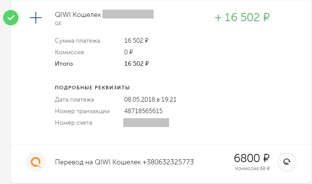Image resolution: width=312 pixels, height=184 pixels.
Task: Click the QIWI Кошелек transaction title
Action: pyautogui.click(x=78, y=15)
